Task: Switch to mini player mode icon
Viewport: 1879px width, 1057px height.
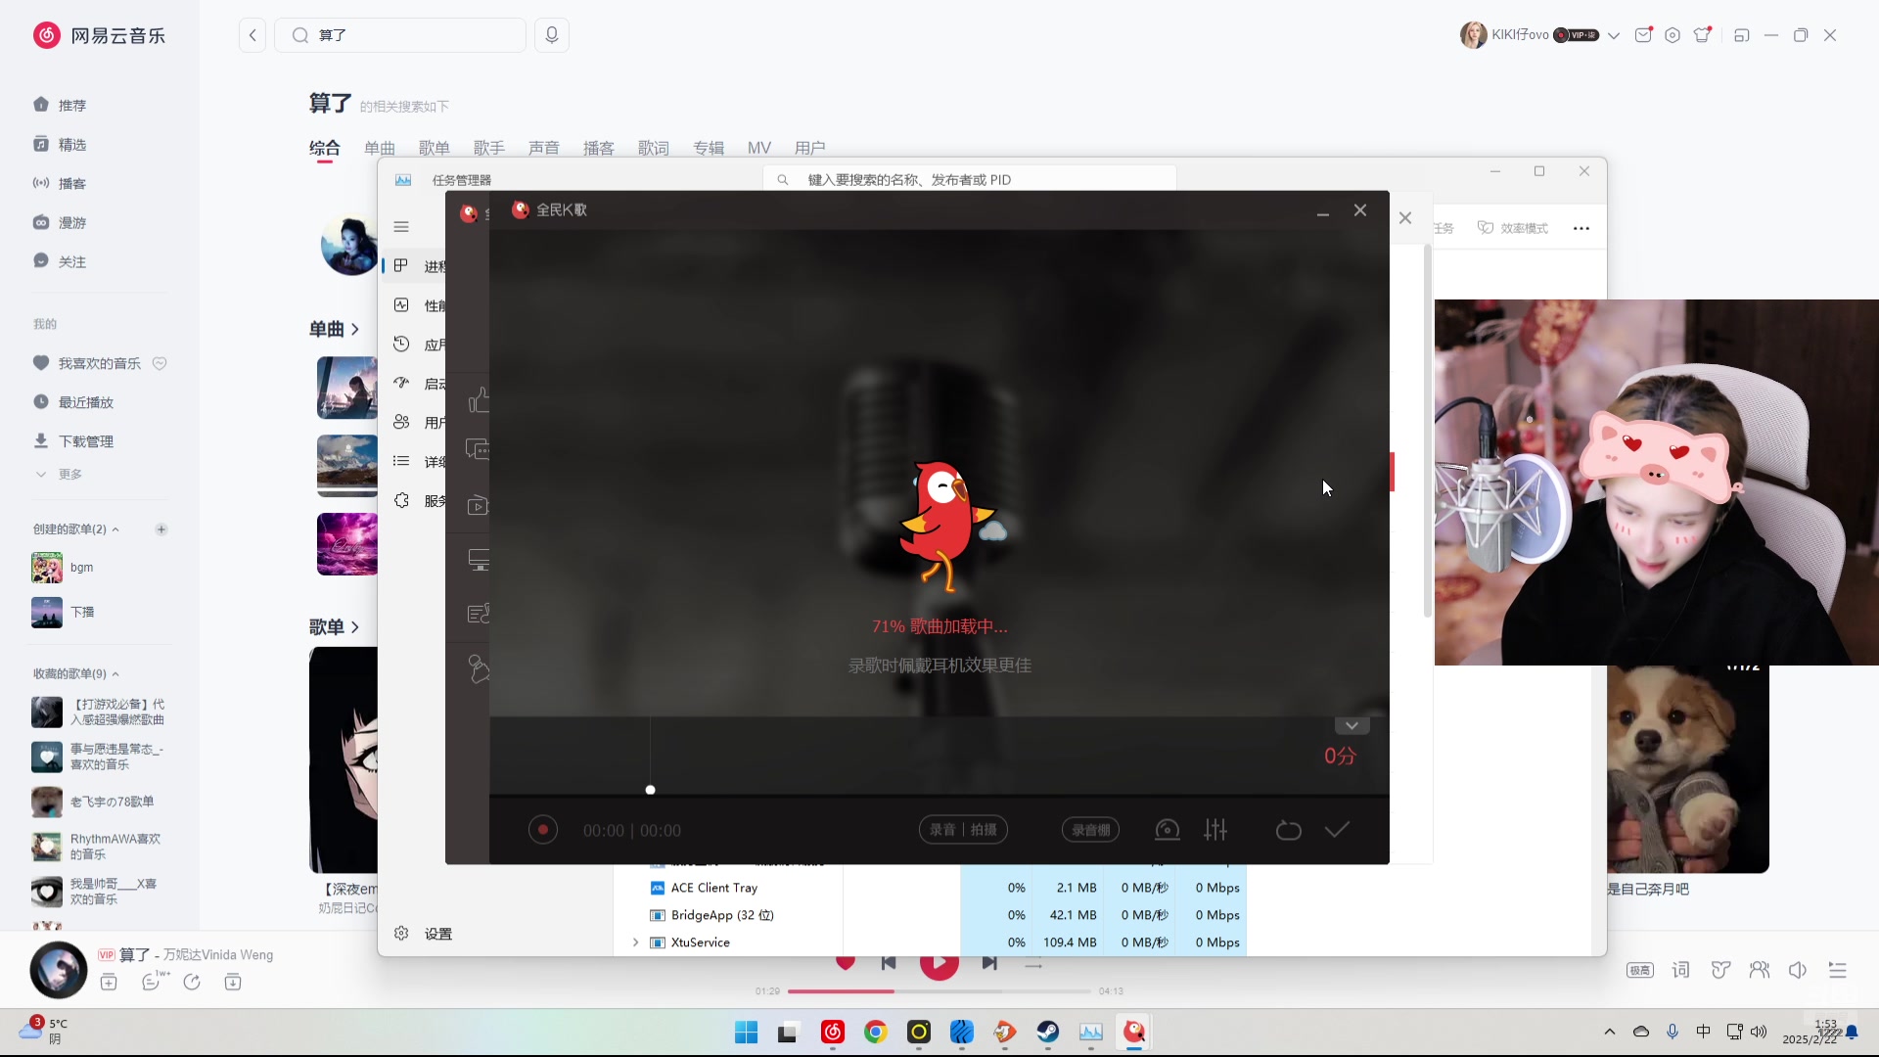Action: 1741,35
